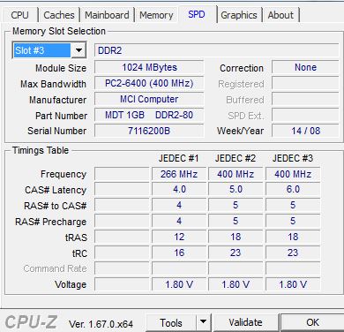Click the Validate button
This screenshot has width=344, height=332.
pos(245,323)
